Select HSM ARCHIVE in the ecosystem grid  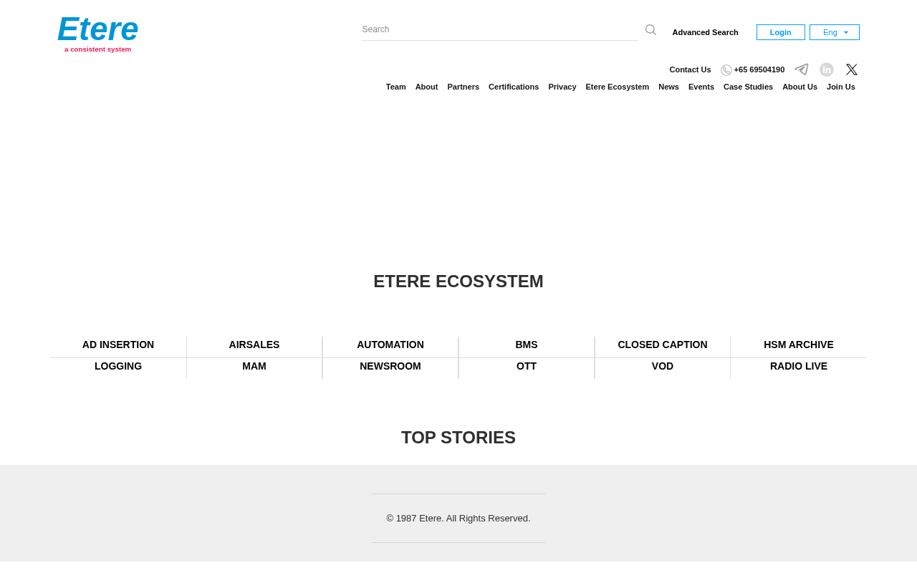coord(799,345)
